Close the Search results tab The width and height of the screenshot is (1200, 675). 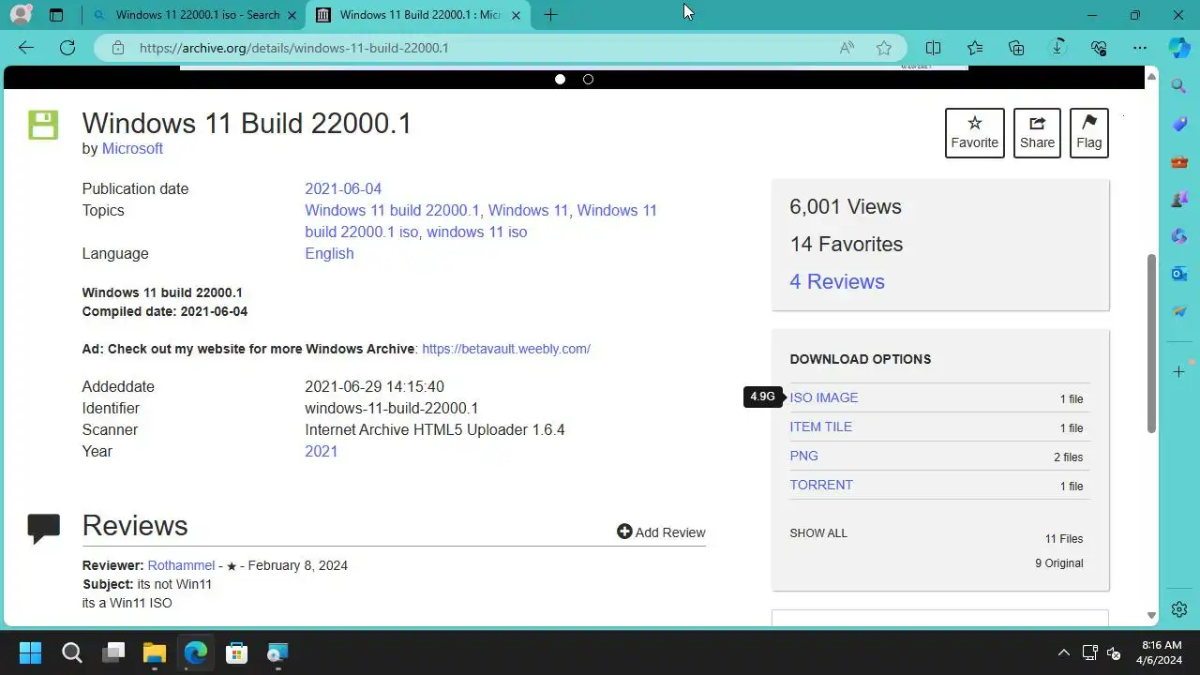point(292,15)
